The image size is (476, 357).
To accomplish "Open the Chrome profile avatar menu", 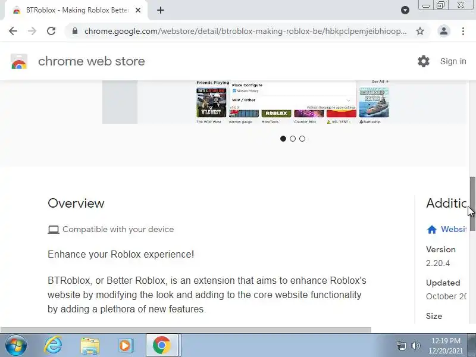I will pos(443,31).
